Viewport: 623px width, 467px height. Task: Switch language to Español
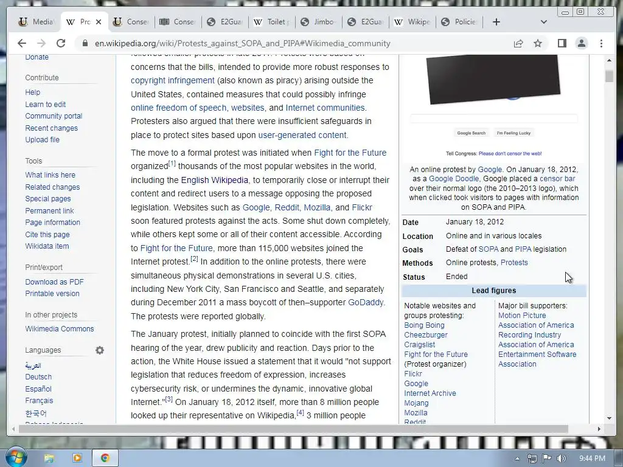pos(38,389)
